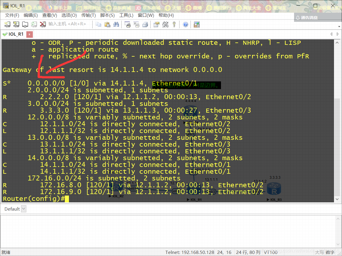The image size is (342, 256).
Task: Click the 172.16.8.0 RIP route entry
Action: 133,185
